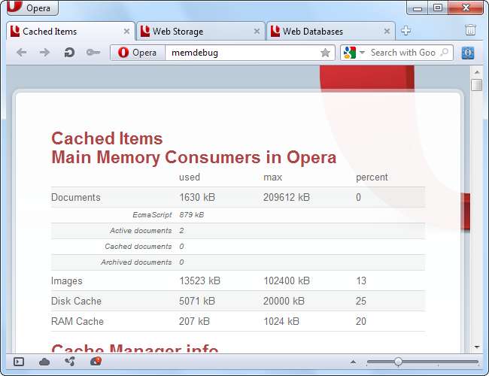
Task: Click the Search with Google field
Action: click(x=402, y=53)
